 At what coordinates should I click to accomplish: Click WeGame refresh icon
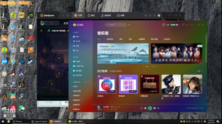pos(68,15)
